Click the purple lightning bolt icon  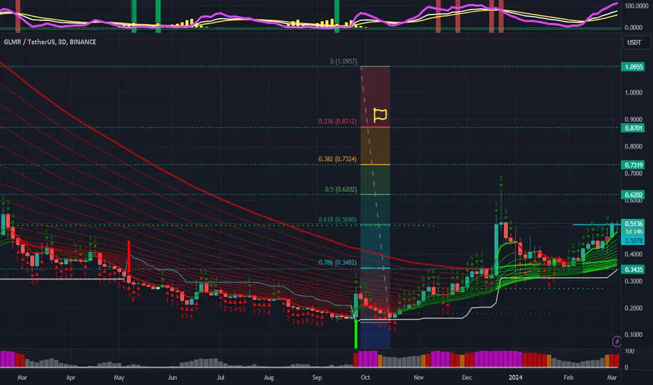click(617, 342)
